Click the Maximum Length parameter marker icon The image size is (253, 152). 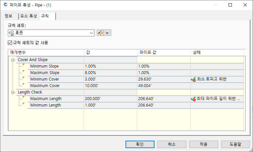point(23,97)
